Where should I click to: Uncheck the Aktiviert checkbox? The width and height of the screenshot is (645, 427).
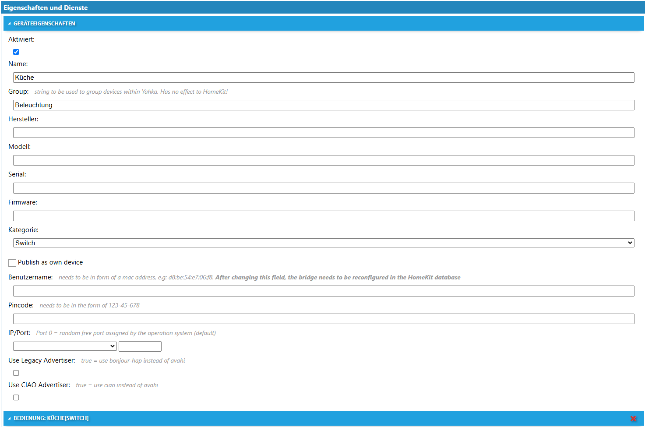pos(16,52)
